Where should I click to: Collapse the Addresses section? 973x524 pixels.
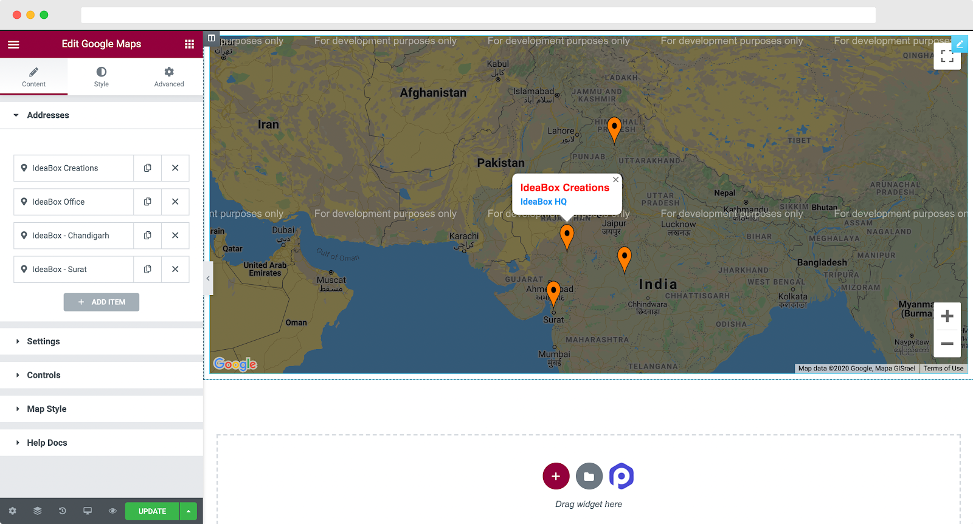(102, 115)
